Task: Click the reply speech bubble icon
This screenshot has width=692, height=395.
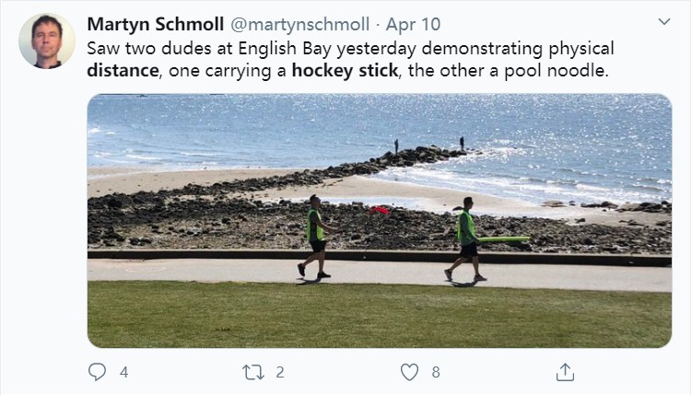Action: pos(97,372)
